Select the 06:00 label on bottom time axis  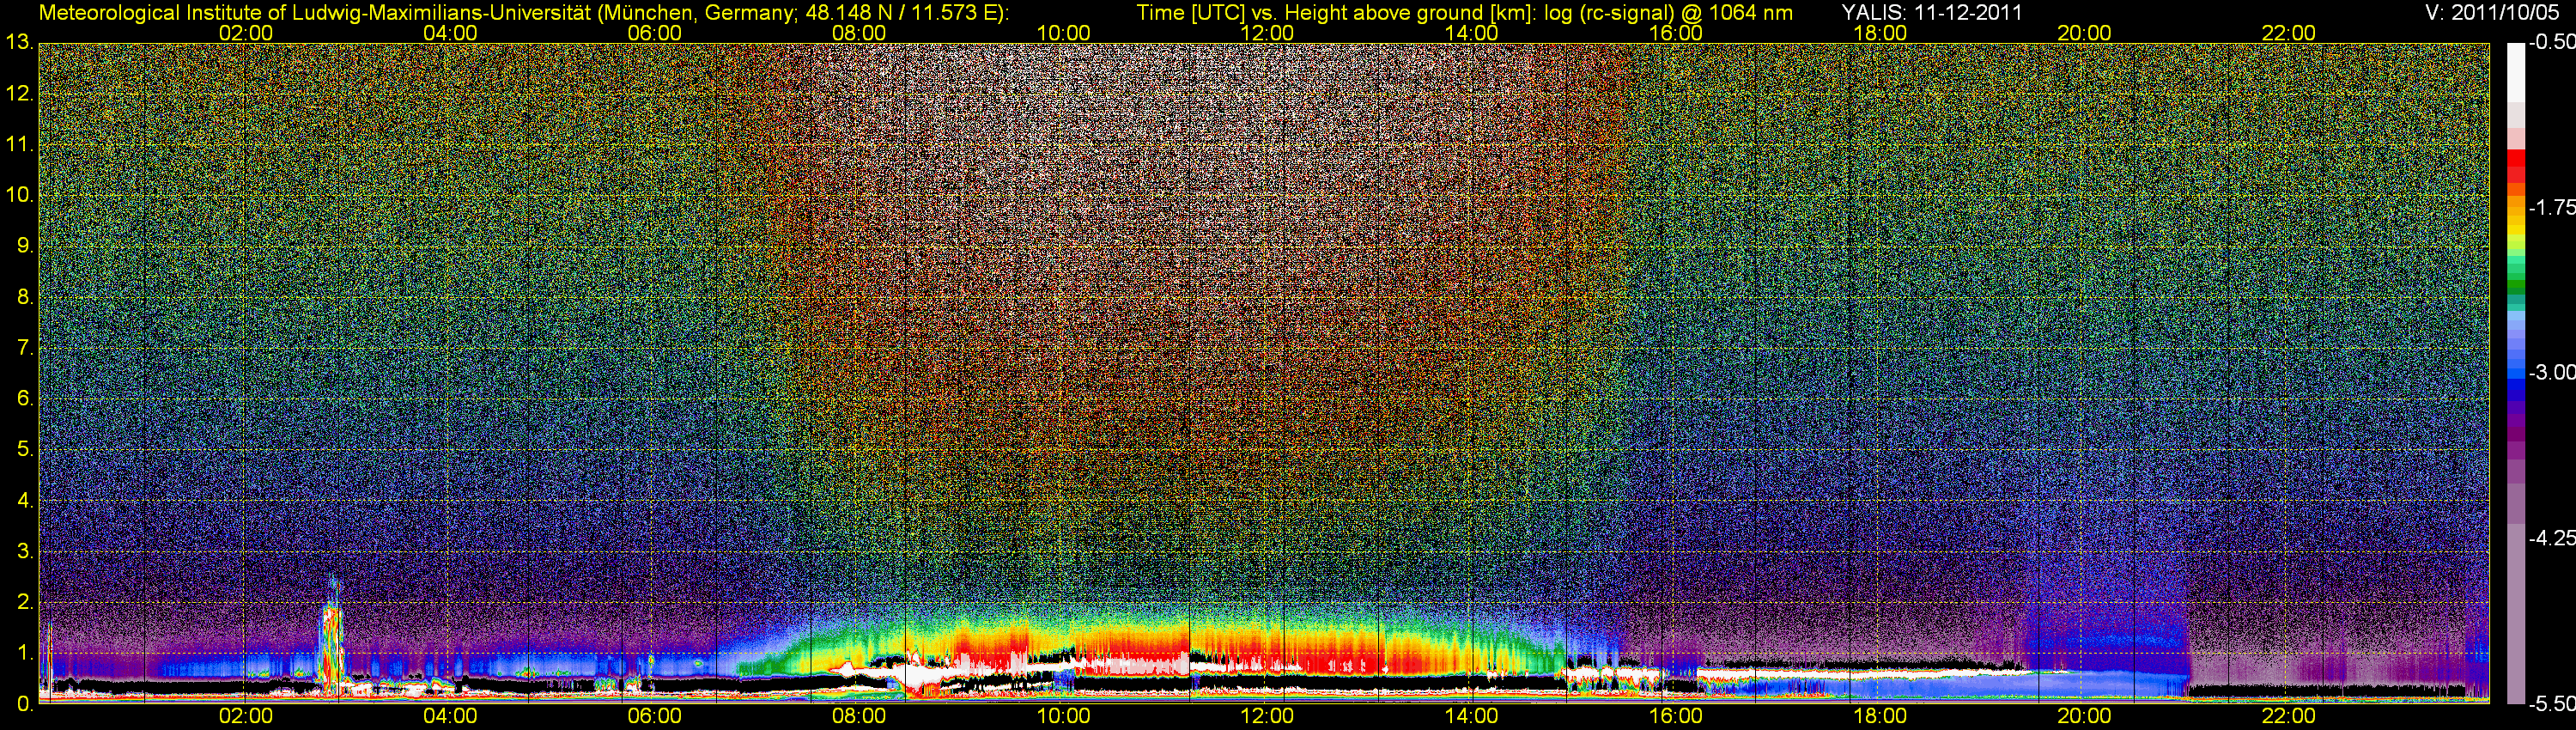coord(654,716)
